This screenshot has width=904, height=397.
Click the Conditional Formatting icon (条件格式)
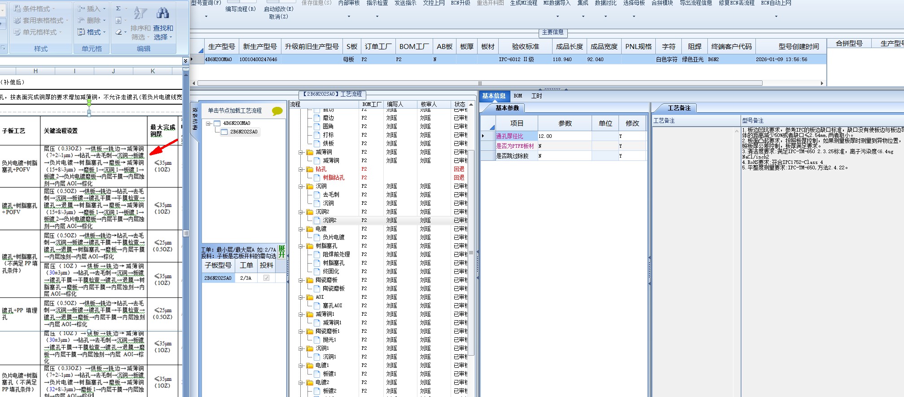(x=17, y=9)
